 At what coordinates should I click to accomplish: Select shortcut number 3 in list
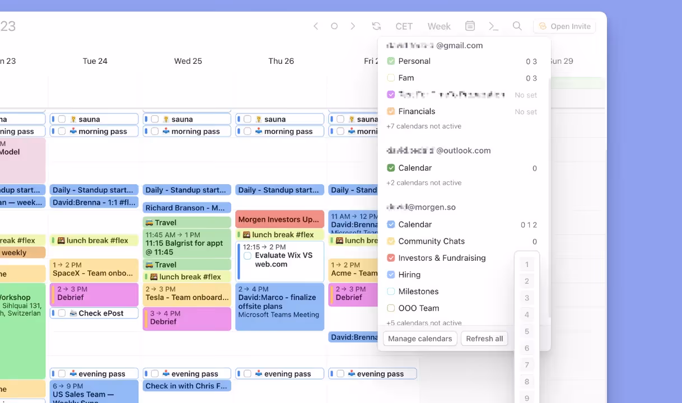coord(526,298)
